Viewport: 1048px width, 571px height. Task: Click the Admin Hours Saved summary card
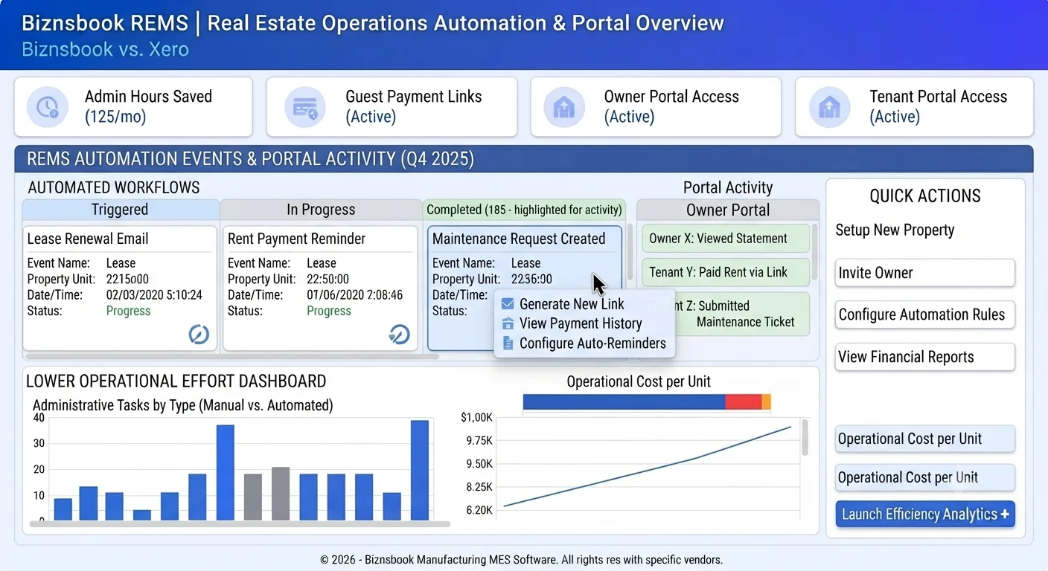(133, 107)
